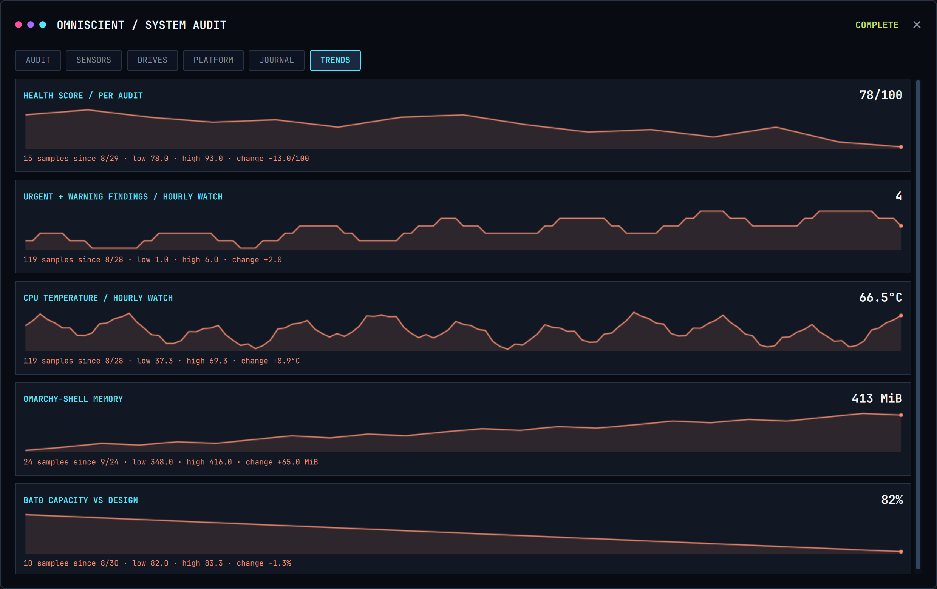This screenshot has height=589, width=937.
Task: Switch to the SENSORS tab
Action: [94, 60]
